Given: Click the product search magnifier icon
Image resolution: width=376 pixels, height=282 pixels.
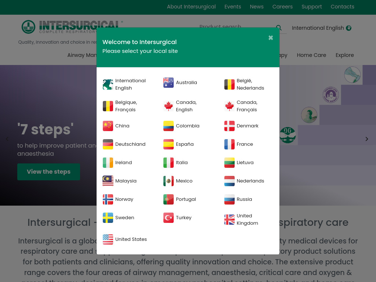Looking at the screenshot, I should pos(279,28).
